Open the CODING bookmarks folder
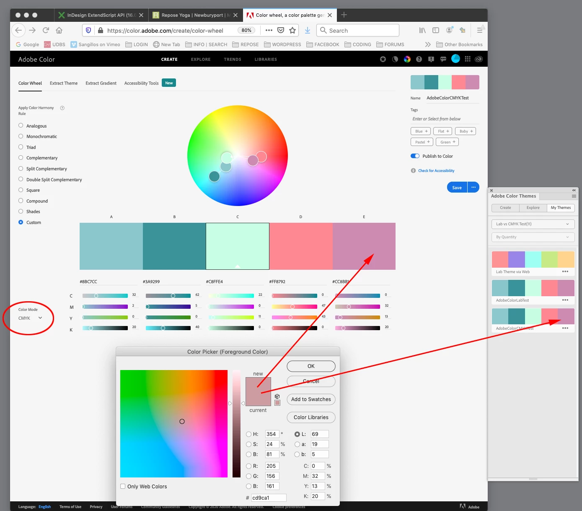Screen dimensions: 582x511 pos(358,44)
